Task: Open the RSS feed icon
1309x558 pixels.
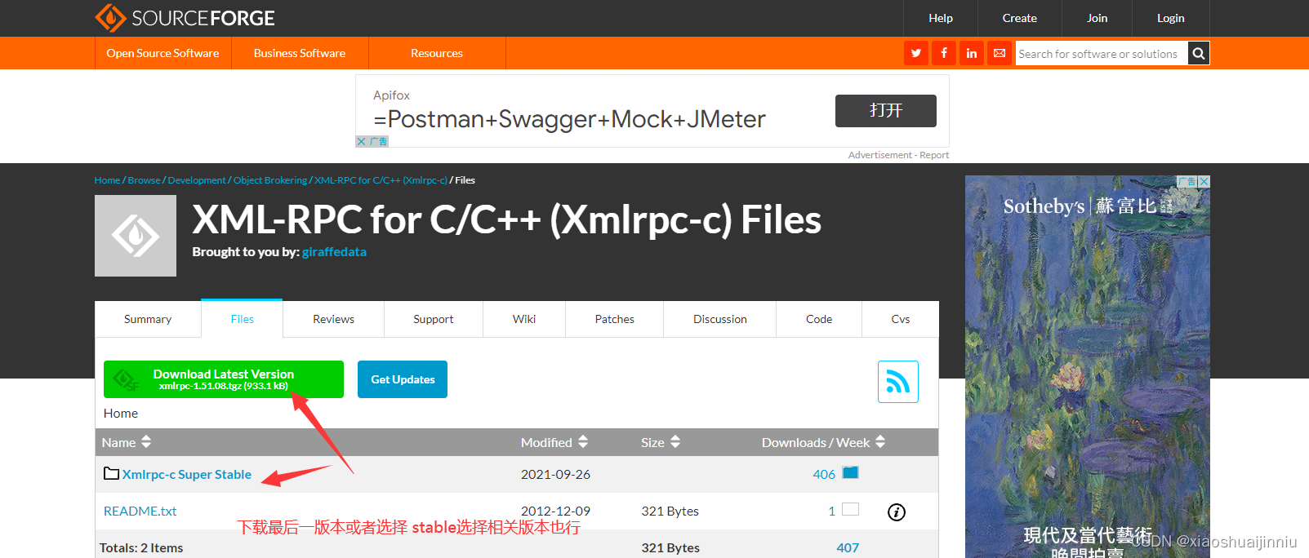Action: pyautogui.click(x=898, y=382)
